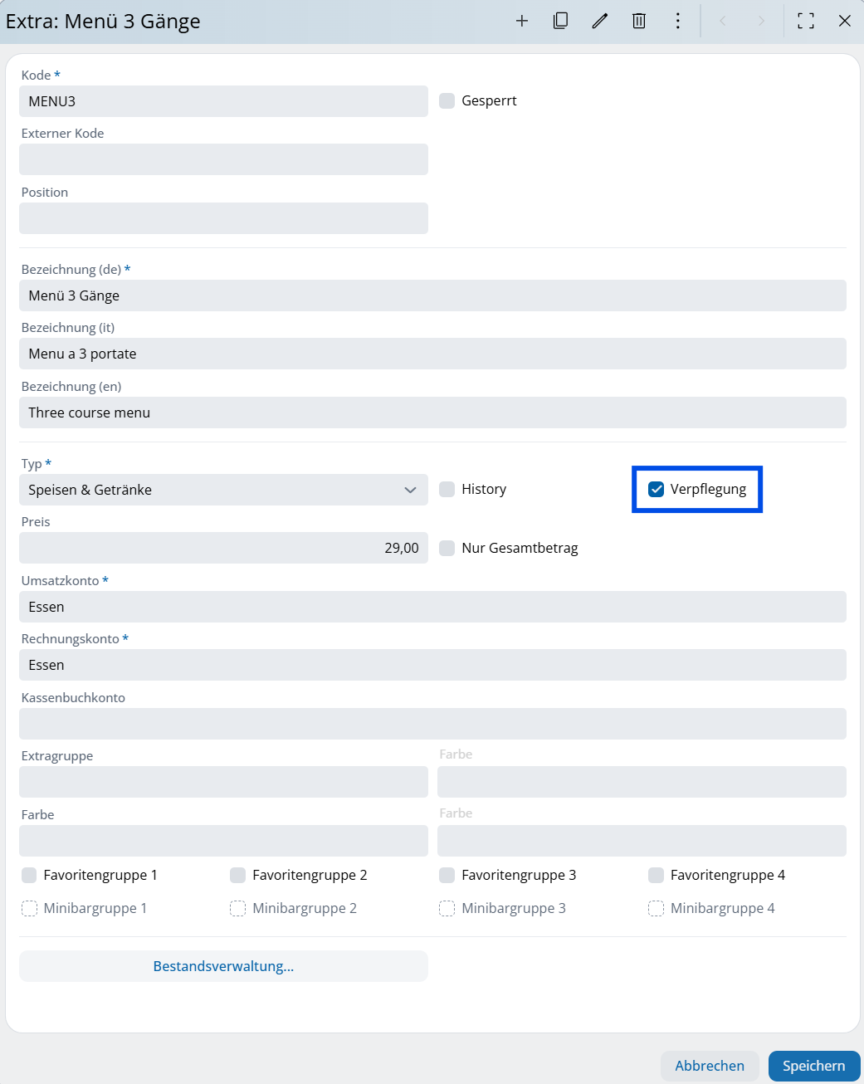Screen dimensions: 864x1084
Task: Enable Nur Gesamtbetrag checkbox
Action: click(447, 548)
